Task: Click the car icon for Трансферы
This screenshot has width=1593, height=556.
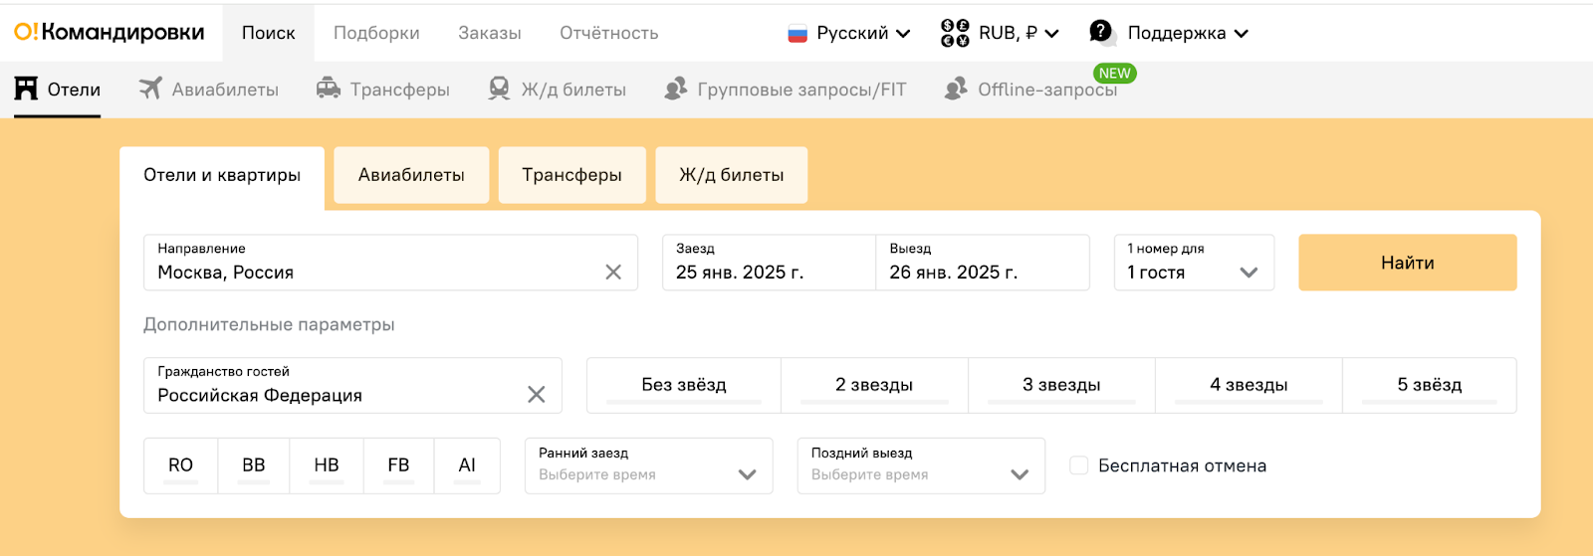Action: 329,89
